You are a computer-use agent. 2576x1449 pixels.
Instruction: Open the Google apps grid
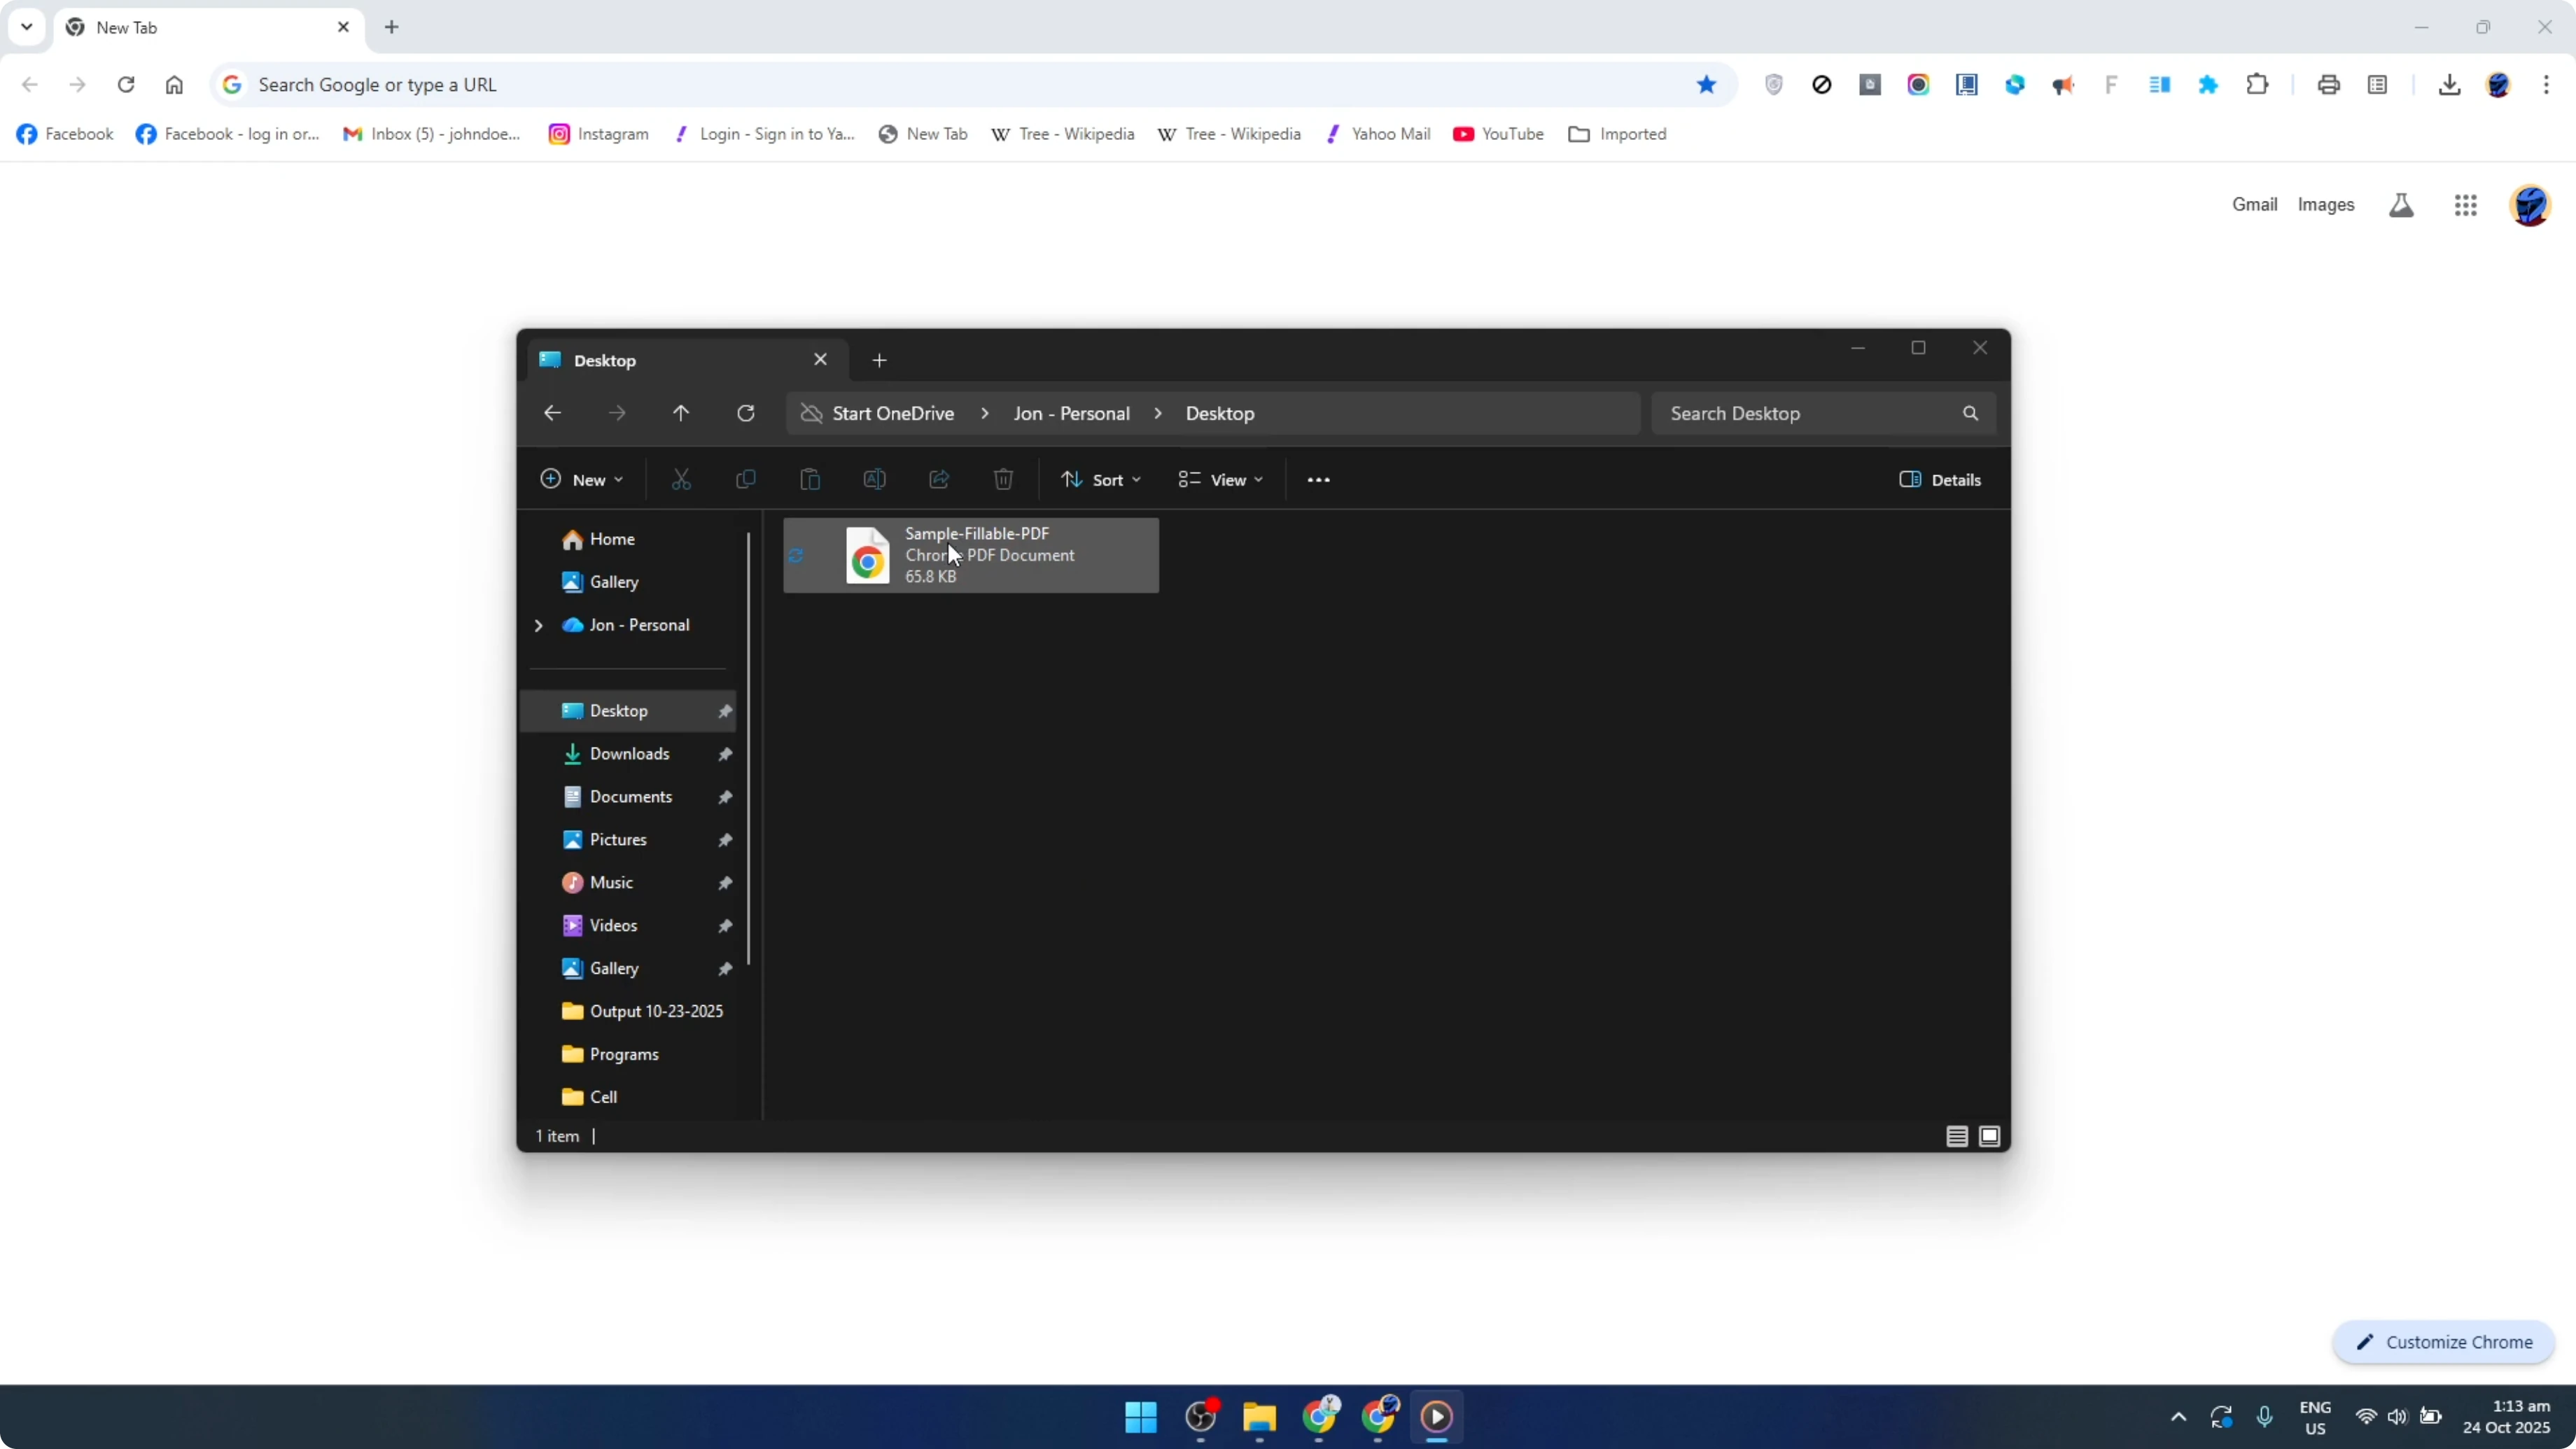coord(2465,204)
